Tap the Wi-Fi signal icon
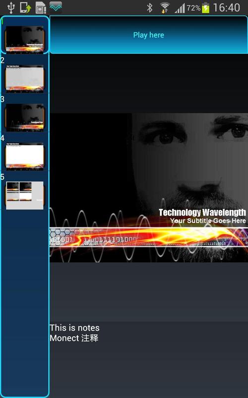248x398 pixels. [x=165, y=7]
